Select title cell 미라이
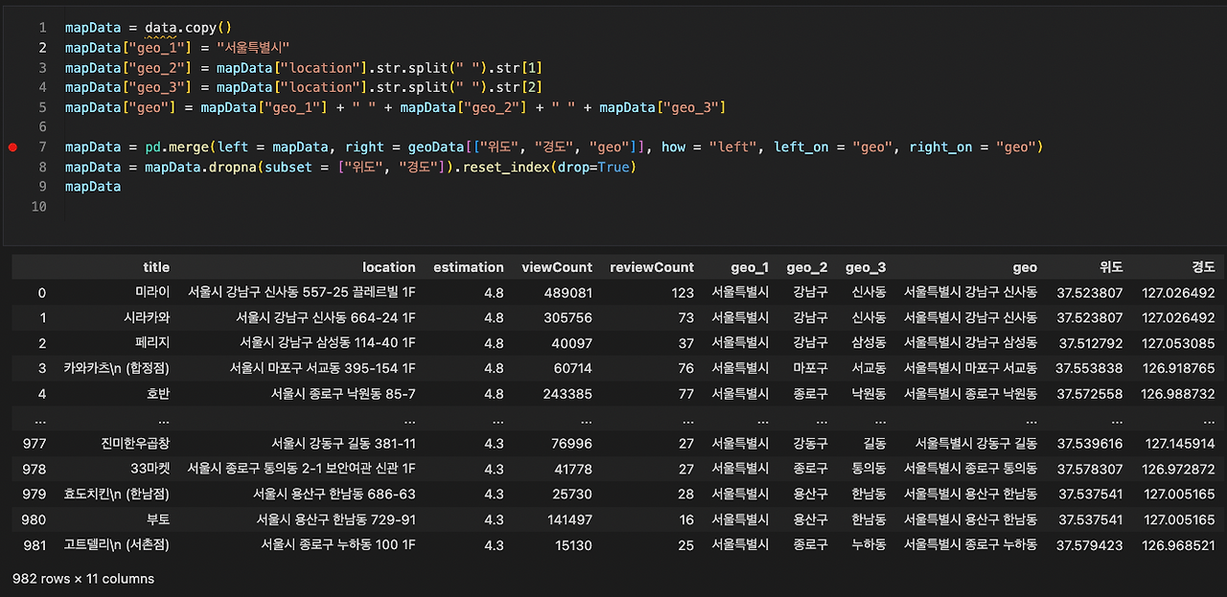Viewport: 1227px width, 597px height. pos(152,292)
